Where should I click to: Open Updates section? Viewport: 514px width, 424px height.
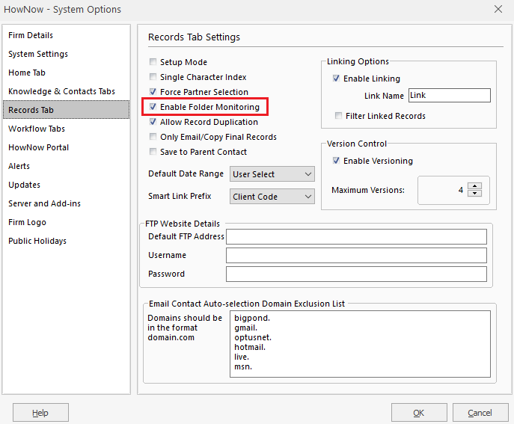[67, 185]
